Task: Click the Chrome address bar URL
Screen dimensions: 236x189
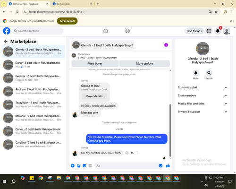Action: point(56,12)
